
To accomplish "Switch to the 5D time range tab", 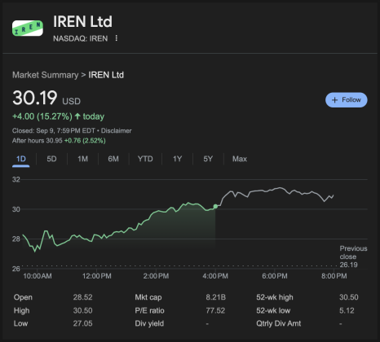I will (51, 159).
